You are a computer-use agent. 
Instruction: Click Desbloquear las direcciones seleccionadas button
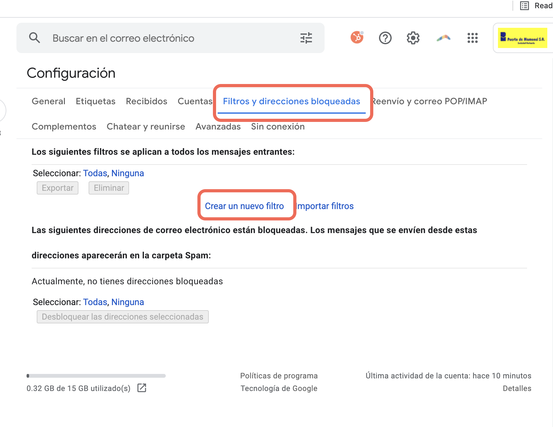123,317
